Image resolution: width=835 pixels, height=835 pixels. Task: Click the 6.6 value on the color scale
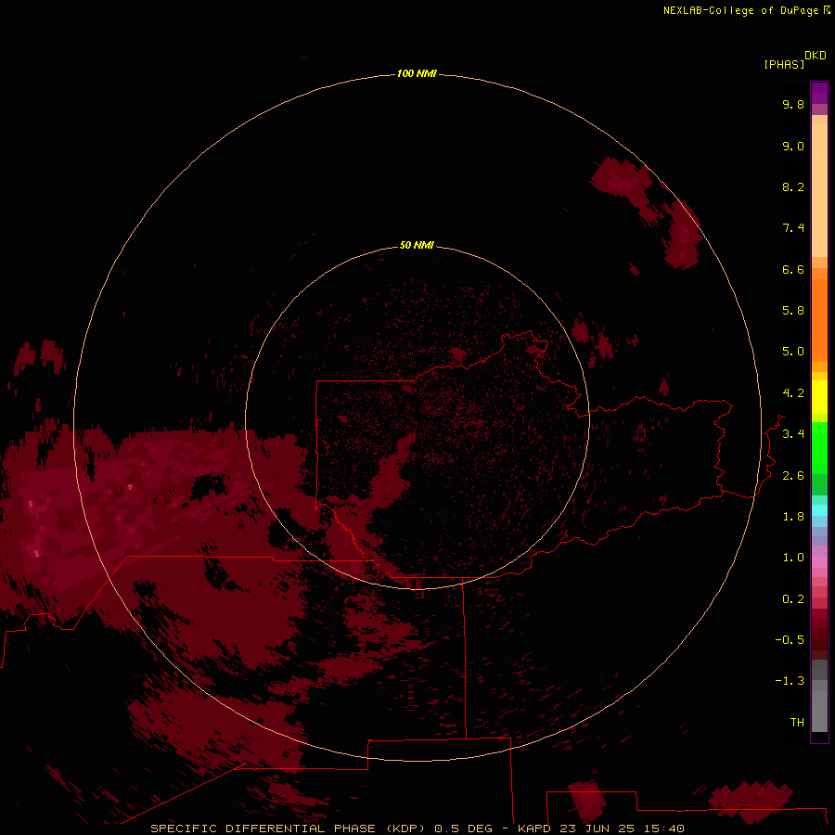793,269
